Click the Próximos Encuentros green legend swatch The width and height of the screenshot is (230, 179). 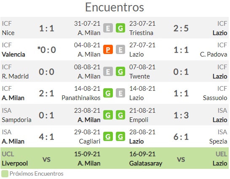coord(5,174)
